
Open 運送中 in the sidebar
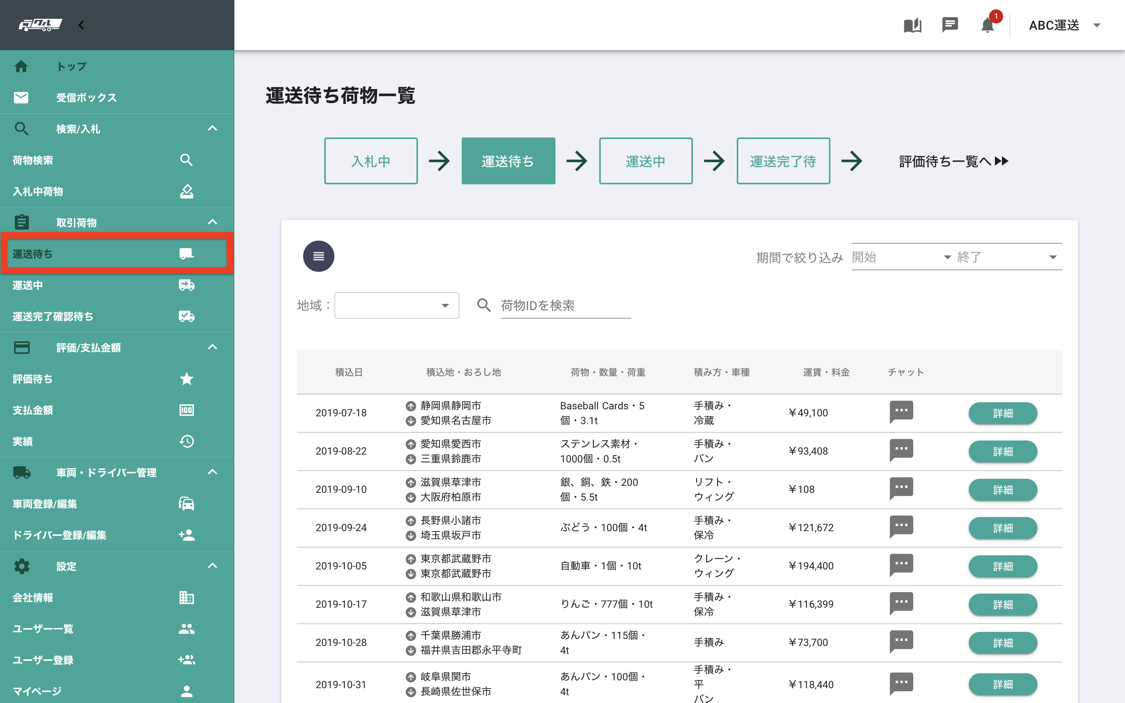(x=117, y=285)
